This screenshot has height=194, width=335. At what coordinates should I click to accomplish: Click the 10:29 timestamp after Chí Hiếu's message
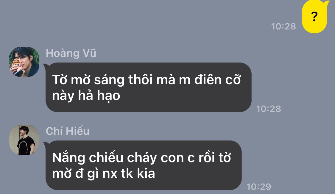coord(259,187)
